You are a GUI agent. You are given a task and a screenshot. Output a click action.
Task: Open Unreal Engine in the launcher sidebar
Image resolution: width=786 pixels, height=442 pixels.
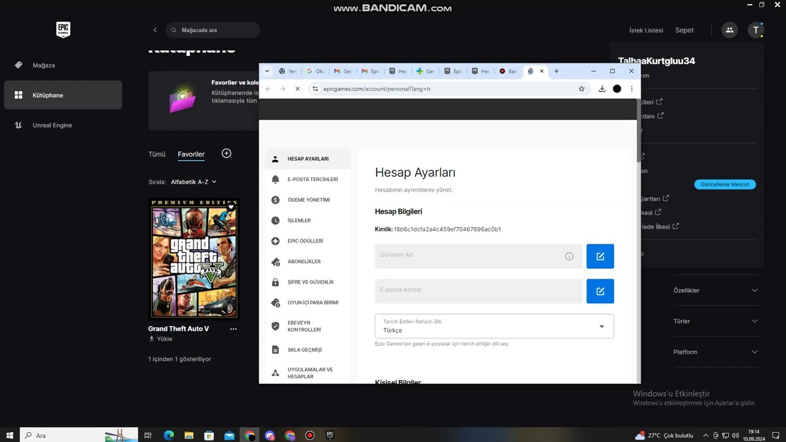coord(63,125)
